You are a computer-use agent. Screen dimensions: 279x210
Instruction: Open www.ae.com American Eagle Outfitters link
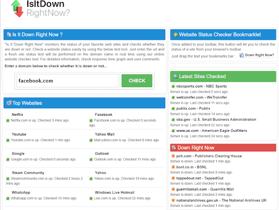coord(211,130)
